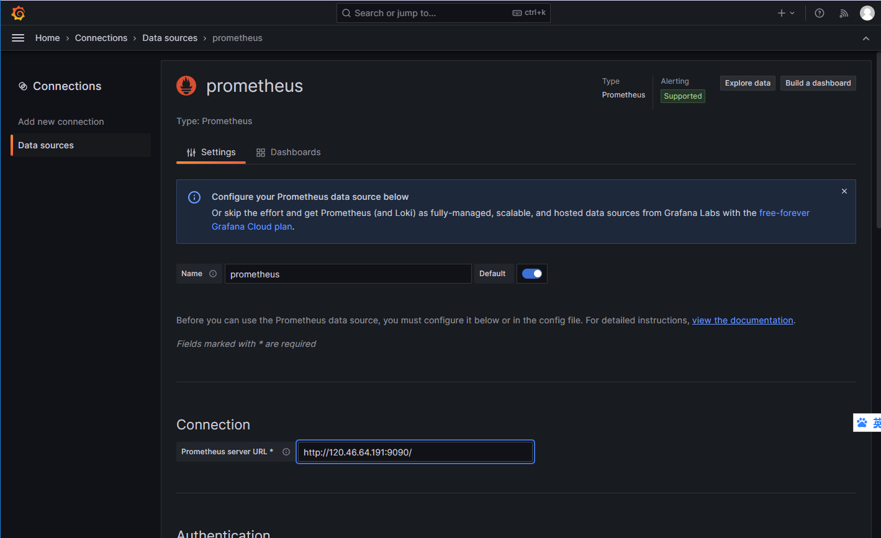This screenshot has width=881, height=538.
Task: Open the plus (+) create dropdown in the header
Action: pyautogui.click(x=785, y=12)
